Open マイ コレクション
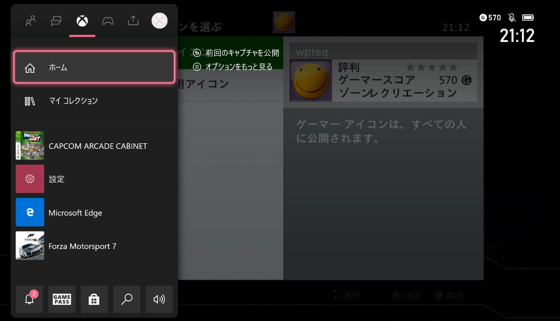Screen dimensions: 560x321 (94, 101)
